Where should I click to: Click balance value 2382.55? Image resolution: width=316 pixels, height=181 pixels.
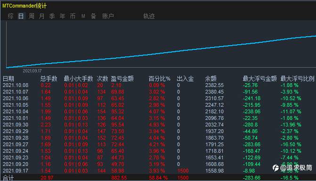pos(214,85)
